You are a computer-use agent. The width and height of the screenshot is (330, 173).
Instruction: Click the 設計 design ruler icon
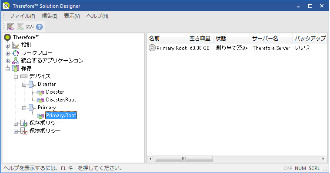click(x=16, y=45)
